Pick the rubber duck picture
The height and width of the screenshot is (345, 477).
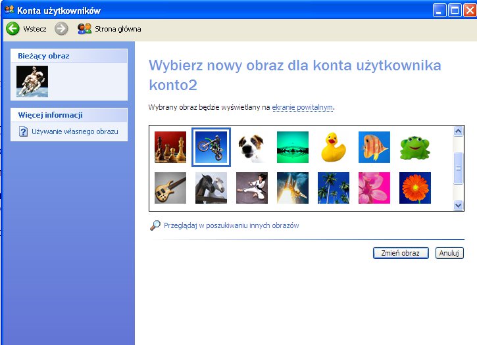pos(334,147)
